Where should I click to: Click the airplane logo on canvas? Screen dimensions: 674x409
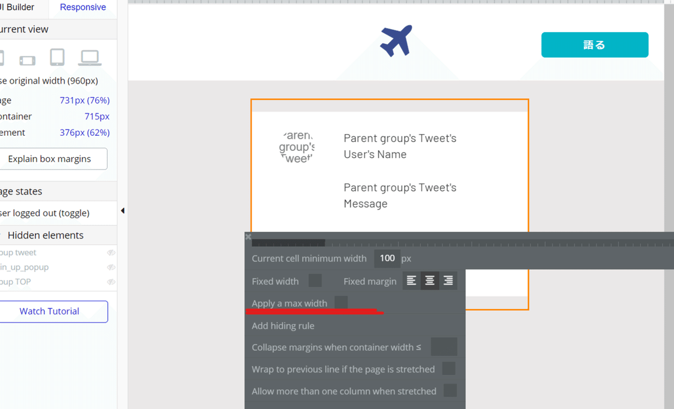[396, 40]
